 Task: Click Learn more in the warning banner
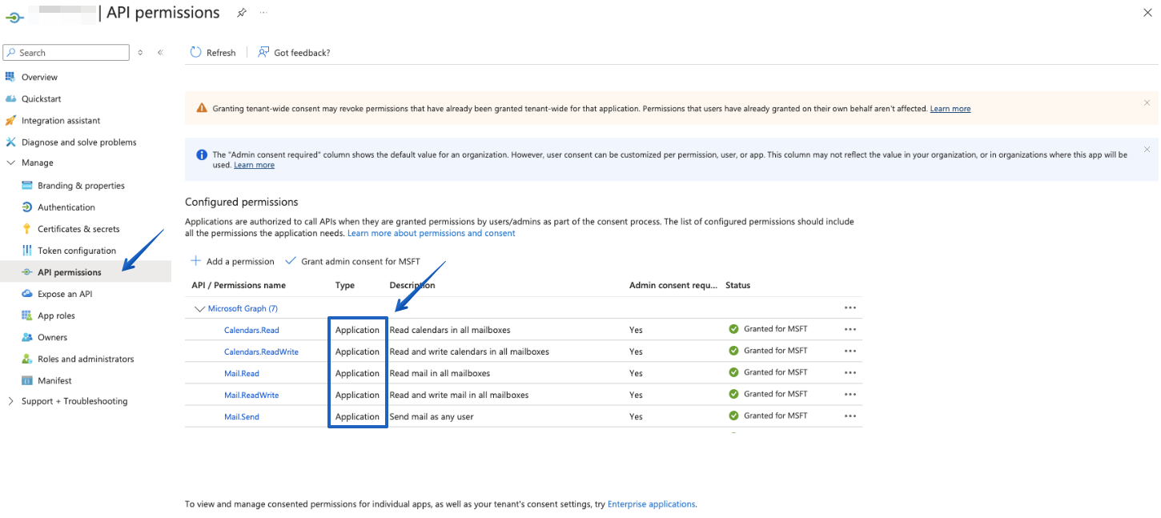tap(950, 109)
